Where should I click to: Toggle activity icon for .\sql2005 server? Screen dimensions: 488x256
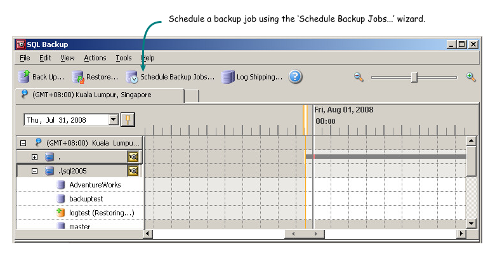click(x=133, y=171)
